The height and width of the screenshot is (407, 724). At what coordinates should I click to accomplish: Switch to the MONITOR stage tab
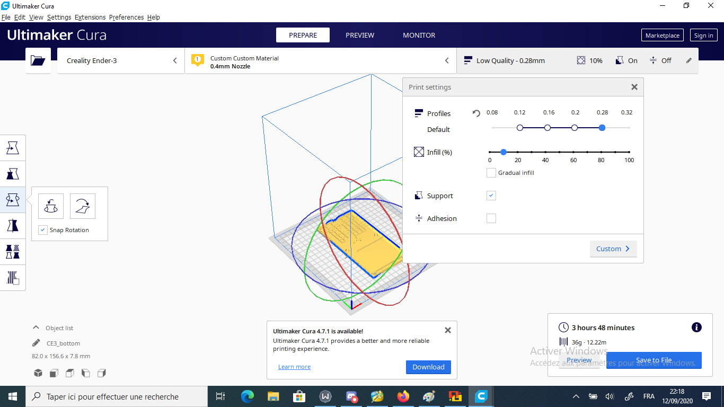419,35
